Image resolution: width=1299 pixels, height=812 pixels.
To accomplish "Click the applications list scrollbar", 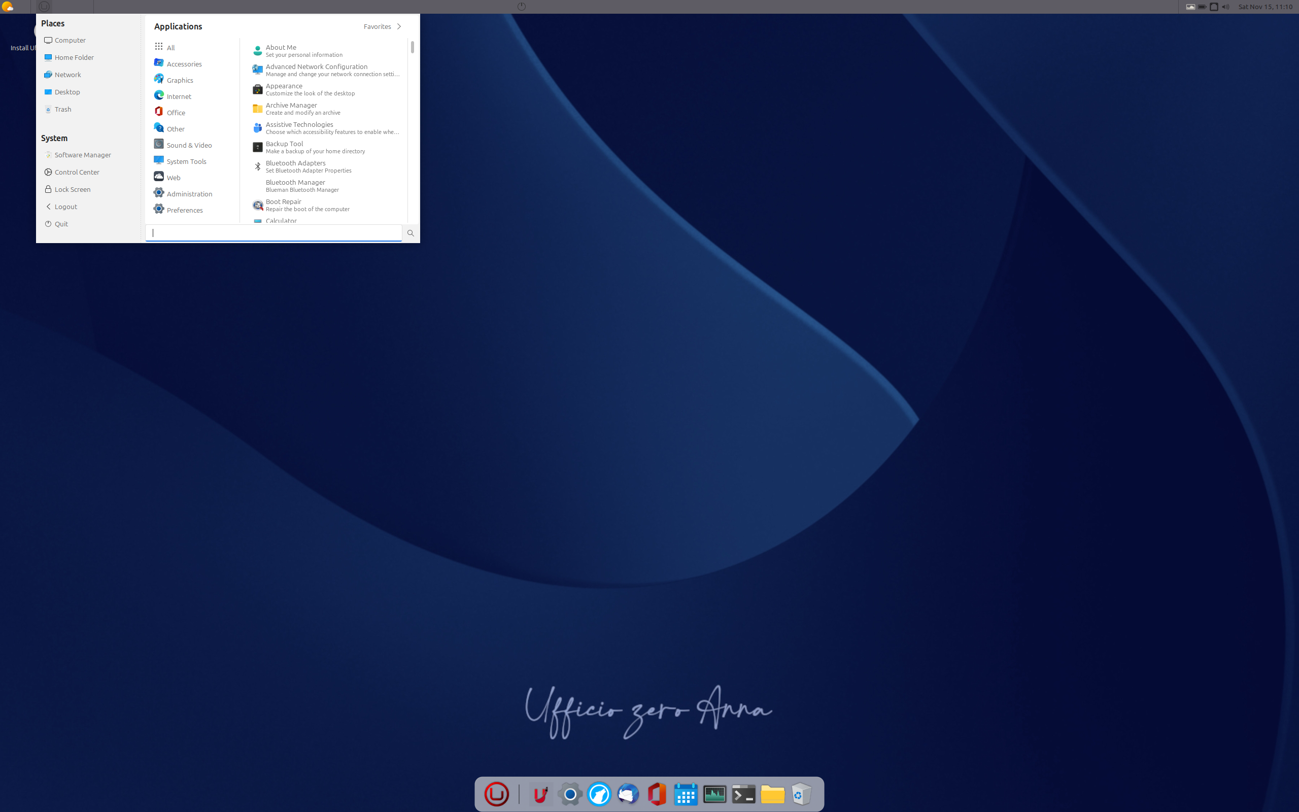I will click(412, 47).
